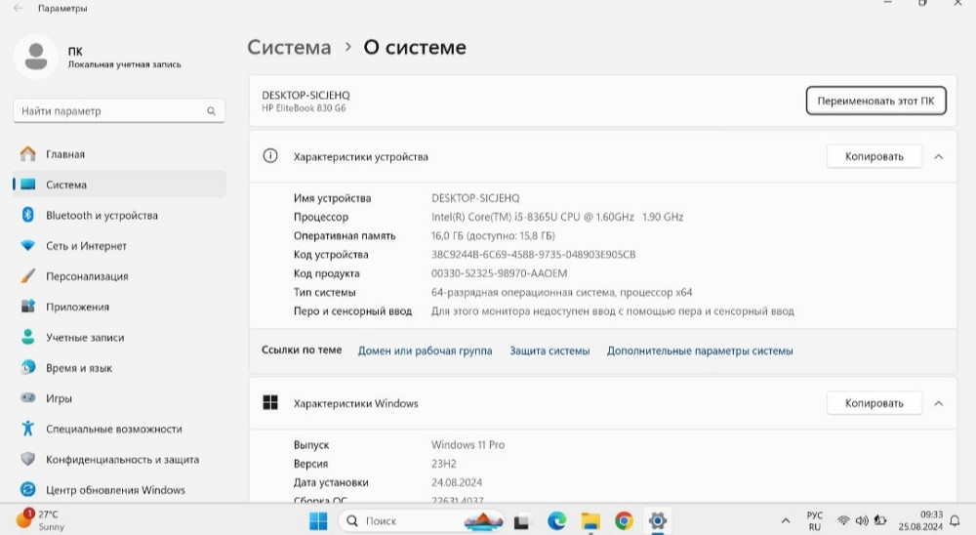Image resolution: width=976 pixels, height=535 pixels.
Task: Click the battery tray icon
Action: click(x=880, y=520)
